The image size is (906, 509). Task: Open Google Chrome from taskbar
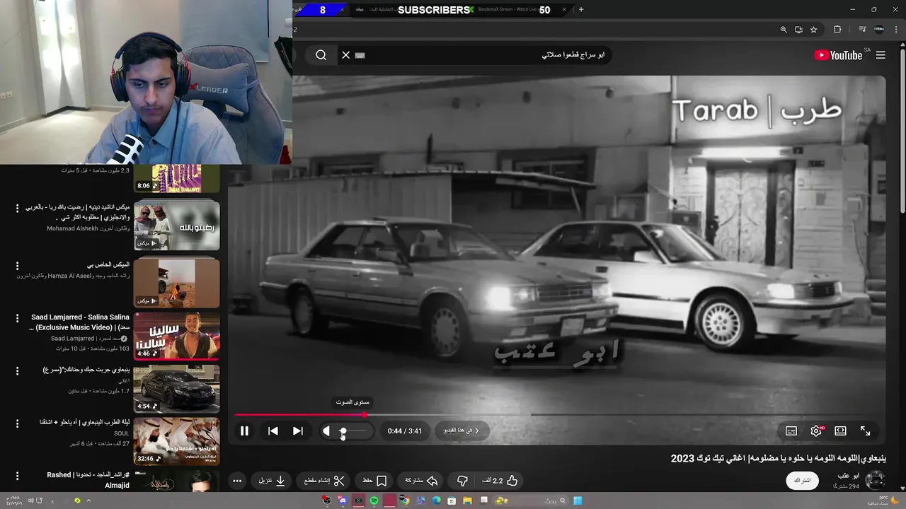pyautogui.click(x=405, y=501)
